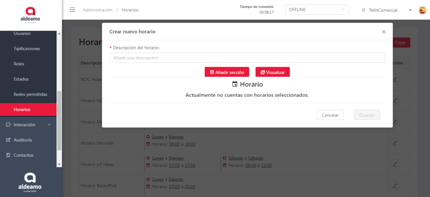Click Cancelar to dismiss the form
Image resolution: width=430 pixels, height=197 pixels.
(x=330, y=115)
